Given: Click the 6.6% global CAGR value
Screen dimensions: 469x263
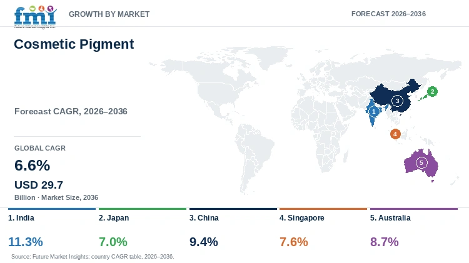Looking at the screenshot, I should (x=33, y=166).
